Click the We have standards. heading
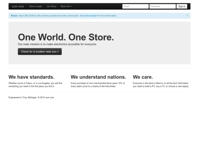The width and height of the screenshot is (199, 149). (31, 77)
